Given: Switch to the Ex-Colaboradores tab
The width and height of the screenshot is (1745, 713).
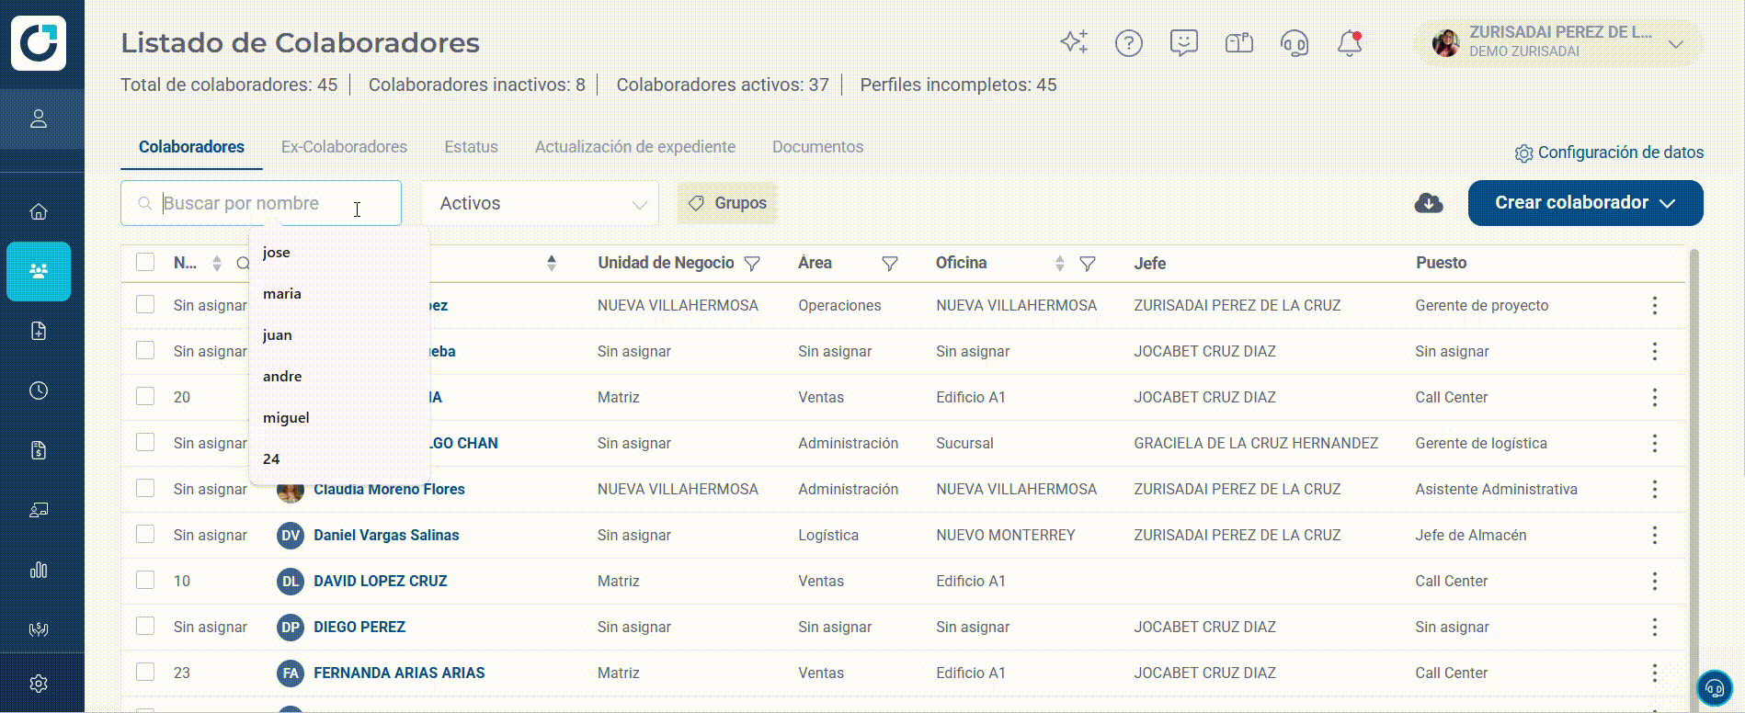Looking at the screenshot, I should pyautogui.click(x=344, y=147).
